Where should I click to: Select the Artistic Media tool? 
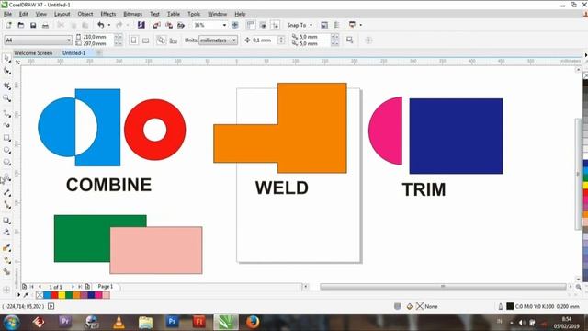pyautogui.click(x=6, y=125)
